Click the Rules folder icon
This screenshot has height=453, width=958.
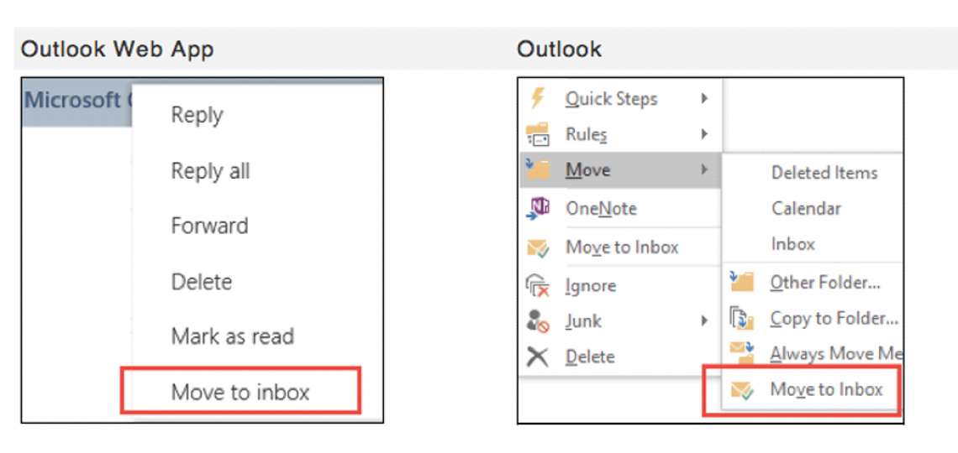pos(538,134)
